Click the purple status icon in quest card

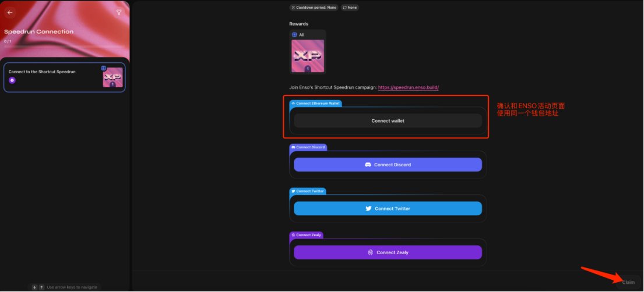point(12,80)
